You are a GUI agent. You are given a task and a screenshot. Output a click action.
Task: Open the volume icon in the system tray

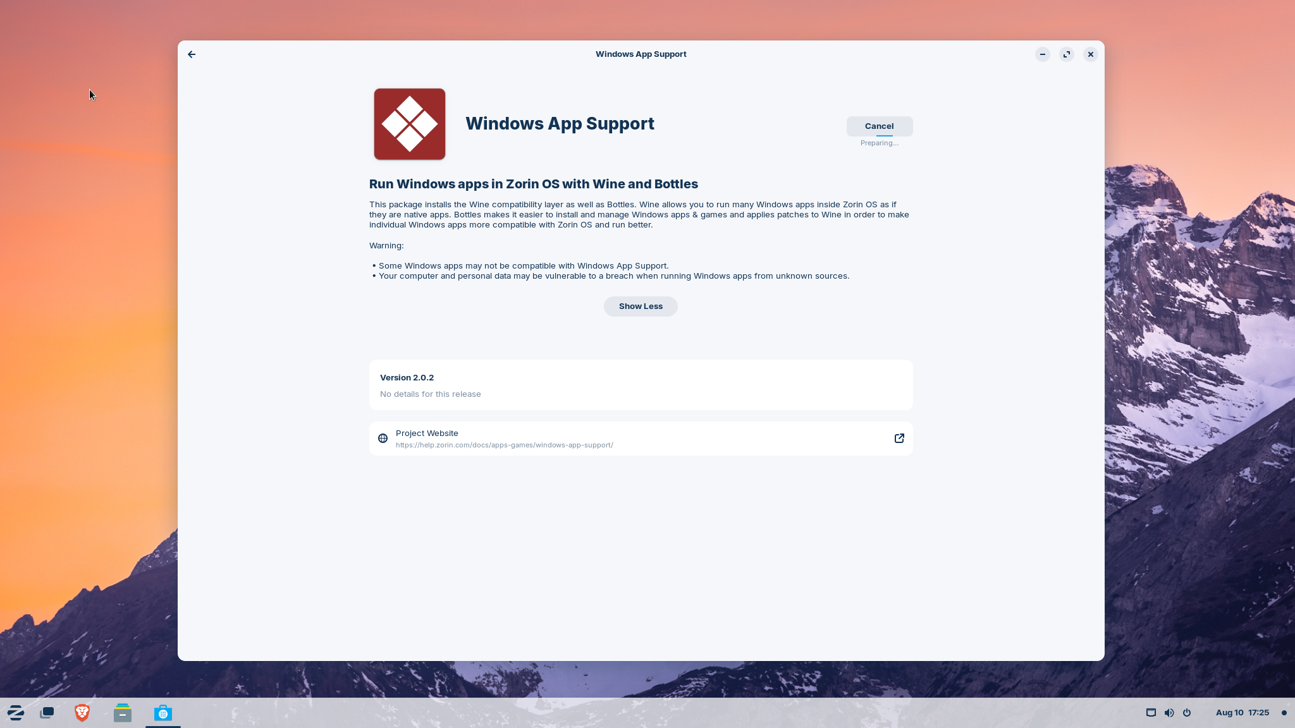coord(1169,712)
